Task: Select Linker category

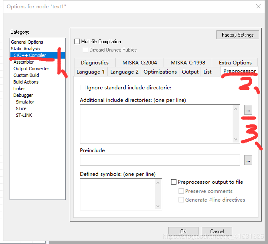Action: pyautogui.click(x=19, y=89)
